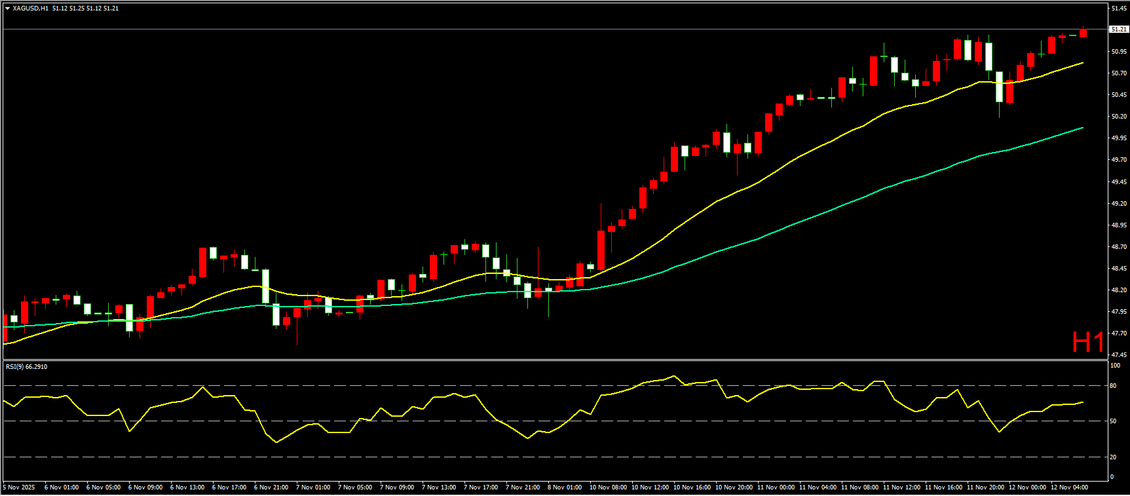This screenshot has width=1130, height=496.
Task: Click the right end of the yellow moving average
Action: pyautogui.click(x=1082, y=63)
